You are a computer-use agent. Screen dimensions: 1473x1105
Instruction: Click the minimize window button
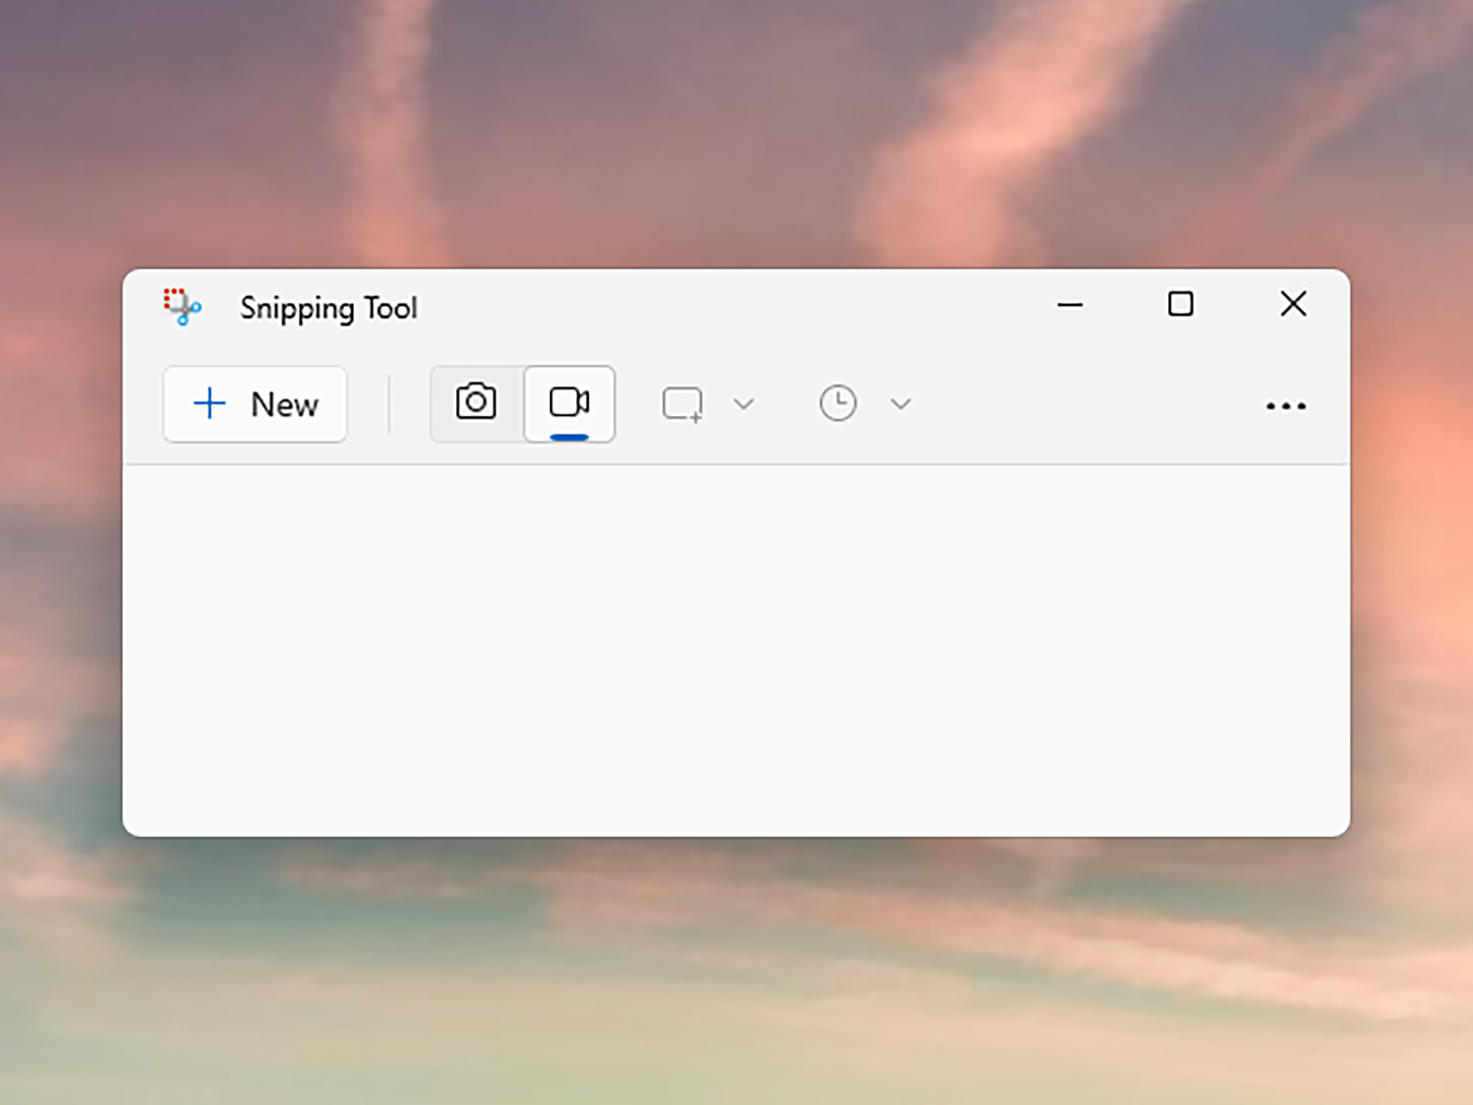coord(1068,303)
